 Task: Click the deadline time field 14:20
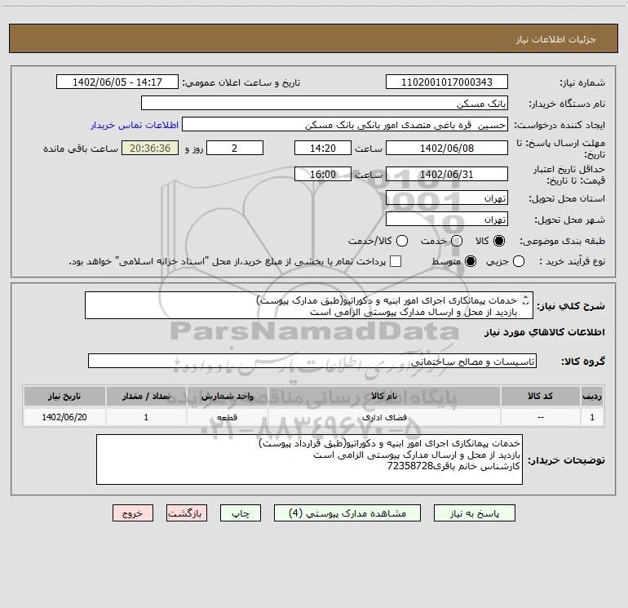point(323,148)
